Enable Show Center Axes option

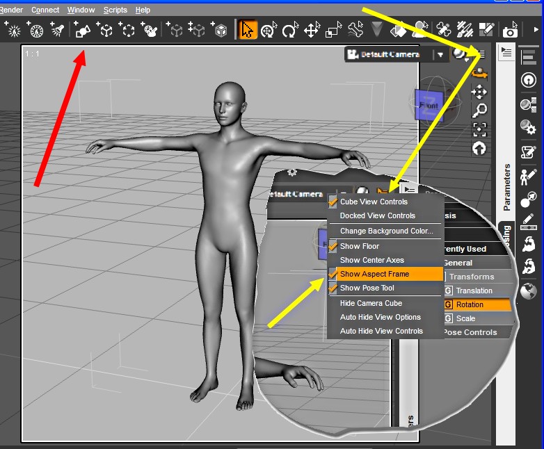point(385,260)
